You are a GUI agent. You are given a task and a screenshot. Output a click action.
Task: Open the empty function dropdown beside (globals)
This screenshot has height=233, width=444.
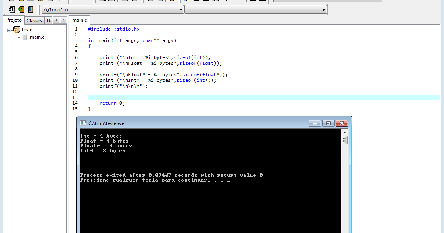256,10
